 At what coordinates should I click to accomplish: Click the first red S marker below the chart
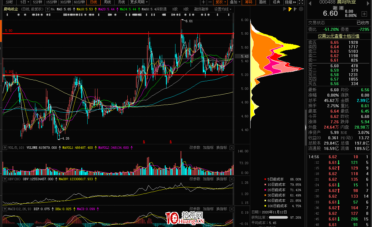pos(144,142)
